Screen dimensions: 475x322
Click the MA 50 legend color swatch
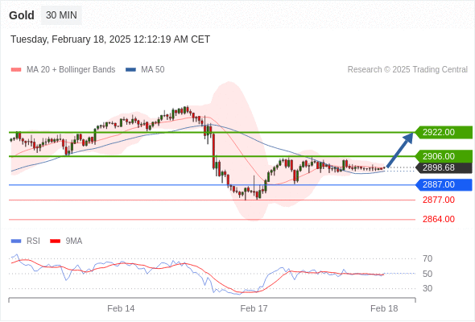point(130,70)
